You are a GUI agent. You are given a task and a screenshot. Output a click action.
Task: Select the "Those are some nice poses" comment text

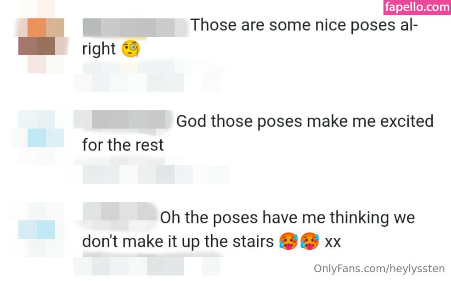[x=303, y=26]
